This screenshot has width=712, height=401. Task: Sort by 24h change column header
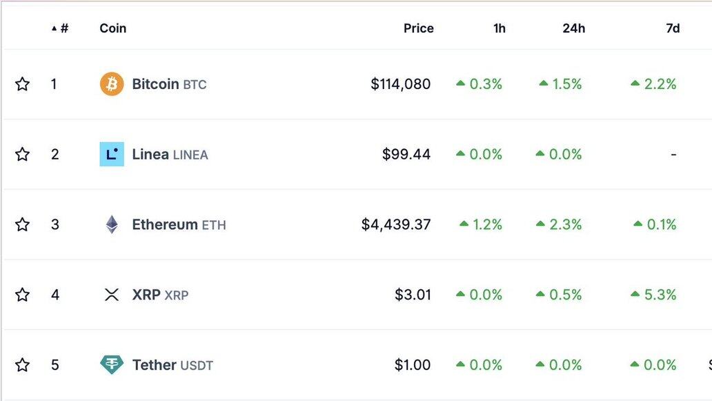[573, 28]
